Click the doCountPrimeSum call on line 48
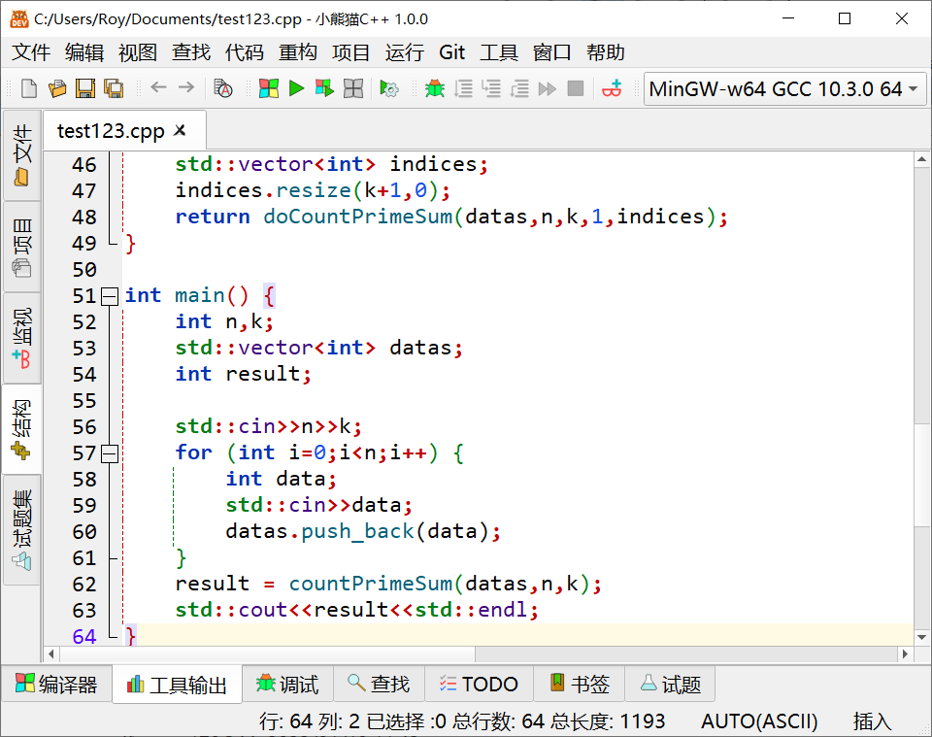The width and height of the screenshot is (932, 737). click(x=358, y=217)
